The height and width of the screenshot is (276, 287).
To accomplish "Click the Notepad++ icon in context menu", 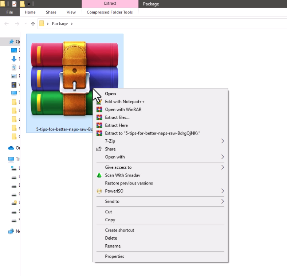I will 99,102.
